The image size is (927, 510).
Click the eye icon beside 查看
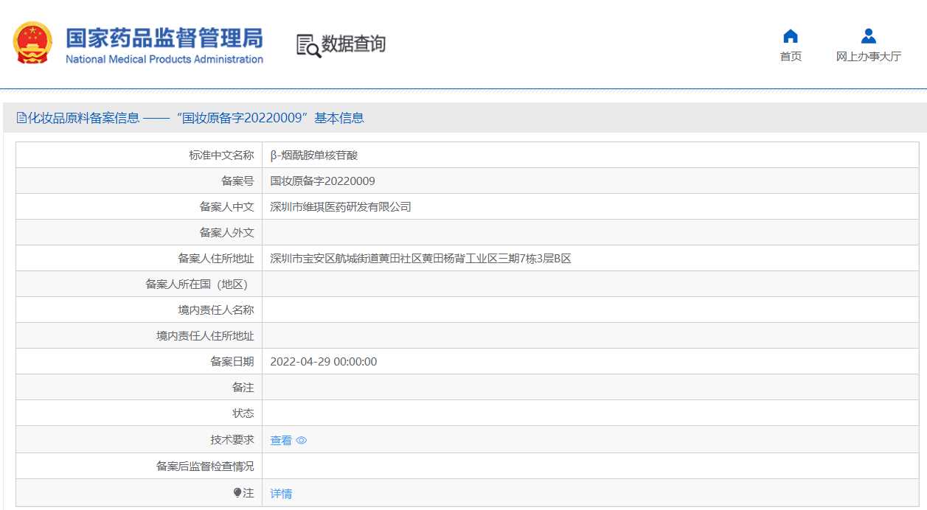[x=301, y=441]
